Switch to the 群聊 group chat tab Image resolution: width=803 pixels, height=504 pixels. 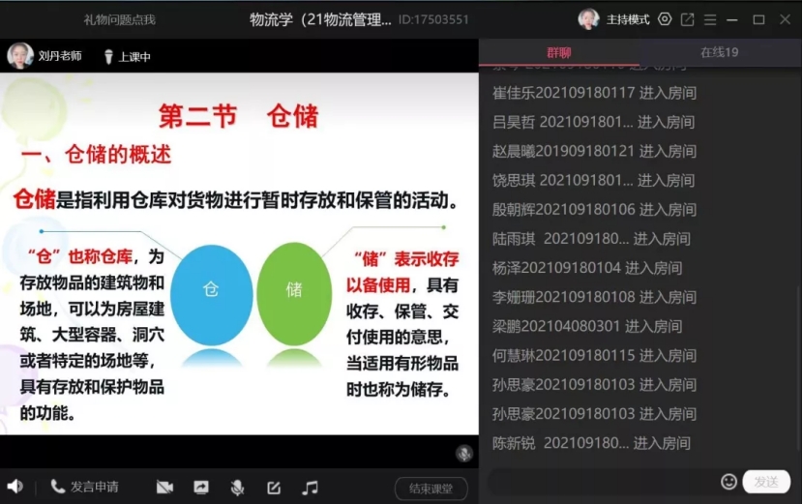tap(559, 52)
